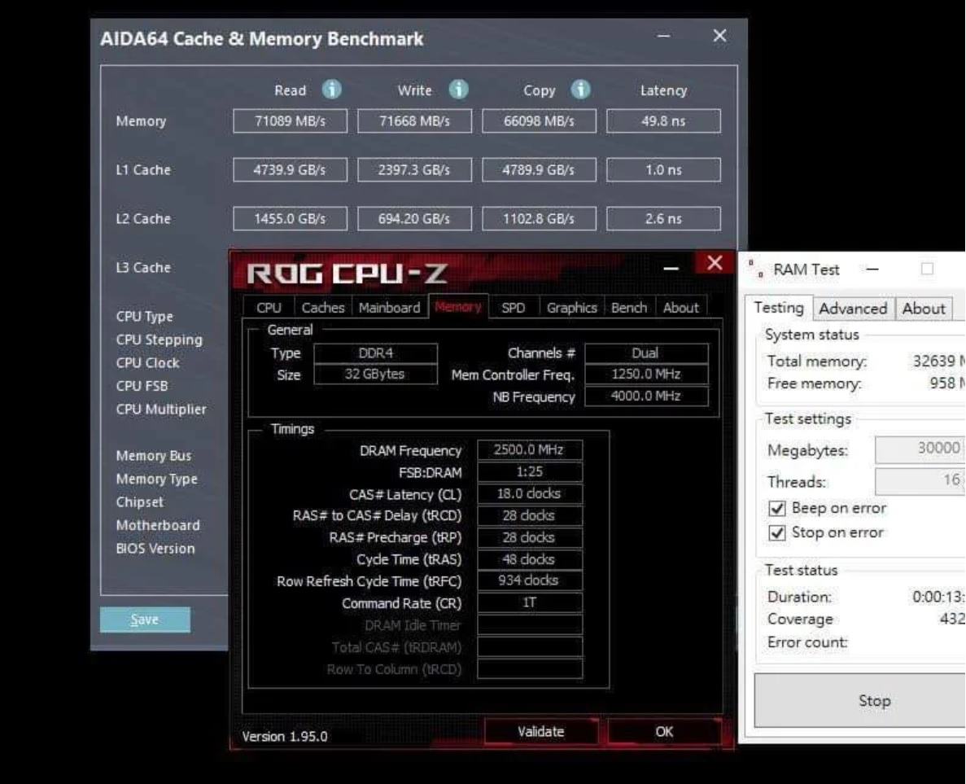Image resolution: width=966 pixels, height=784 pixels.
Task: Maximize the RAM Test window
Action: [x=927, y=269]
